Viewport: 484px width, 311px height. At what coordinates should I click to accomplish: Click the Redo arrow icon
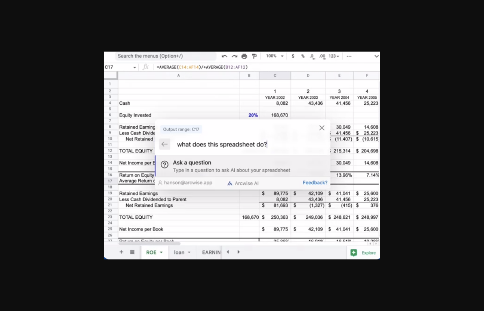(x=234, y=56)
